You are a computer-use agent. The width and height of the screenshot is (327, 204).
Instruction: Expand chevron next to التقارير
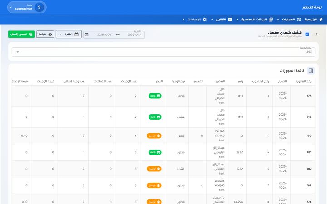pyautogui.click(x=212, y=19)
